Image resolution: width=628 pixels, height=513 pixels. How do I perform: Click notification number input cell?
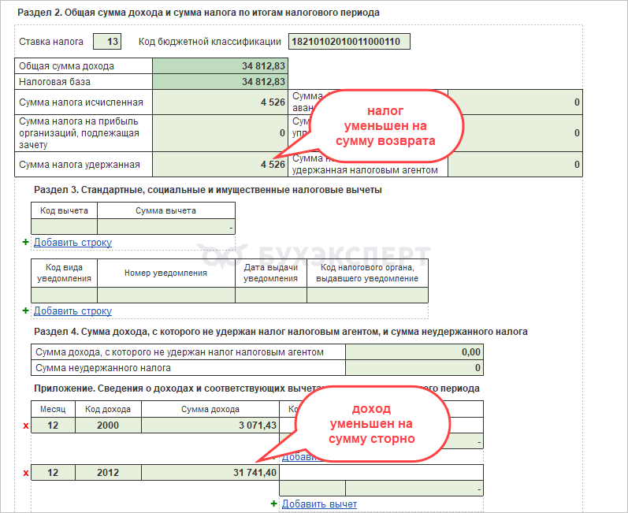[166, 296]
